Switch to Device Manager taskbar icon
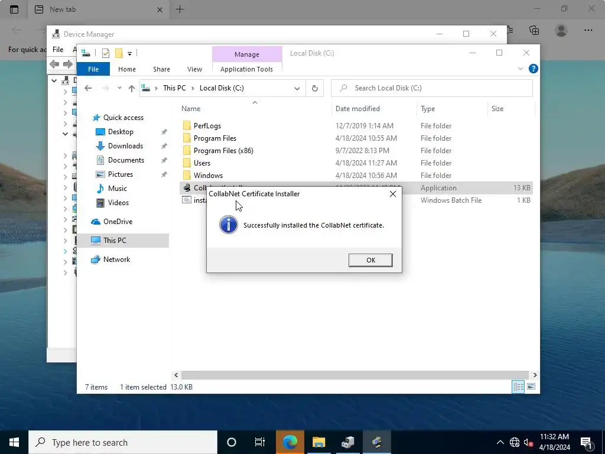This screenshot has height=454, width=605. coord(347,442)
